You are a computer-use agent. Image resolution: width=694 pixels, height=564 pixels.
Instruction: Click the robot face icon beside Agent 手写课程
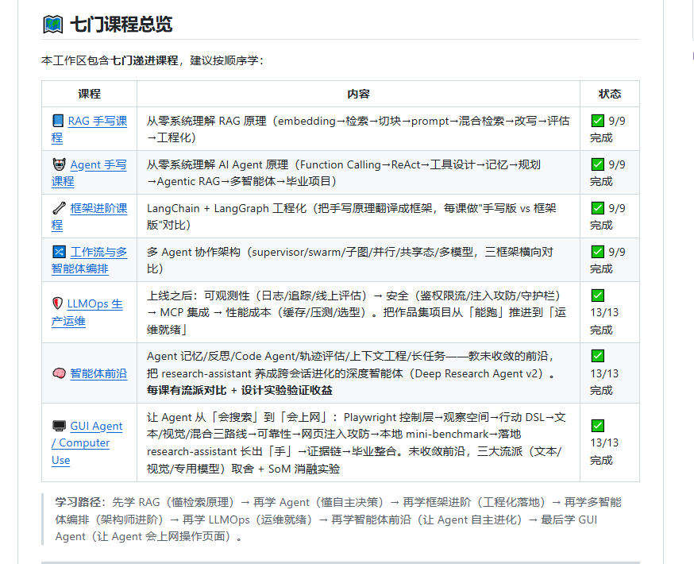coord(59,164)
